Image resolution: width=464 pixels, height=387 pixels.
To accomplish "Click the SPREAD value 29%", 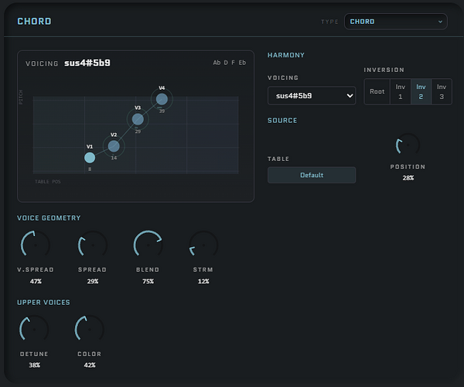I will (93, 281).
